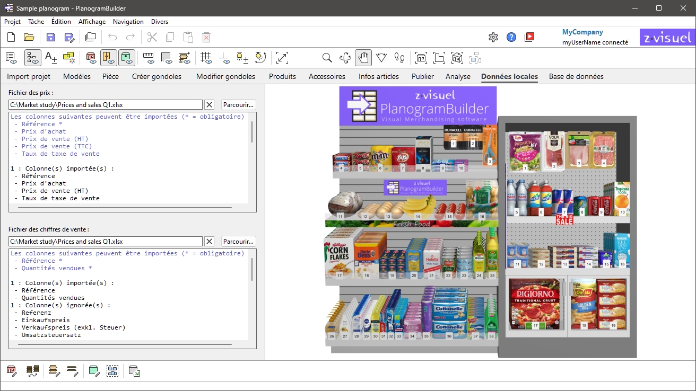Save the project with the floppy disk icon

tap(51, 37)
